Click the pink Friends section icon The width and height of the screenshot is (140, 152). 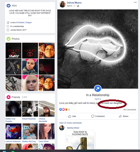point(8,97)
